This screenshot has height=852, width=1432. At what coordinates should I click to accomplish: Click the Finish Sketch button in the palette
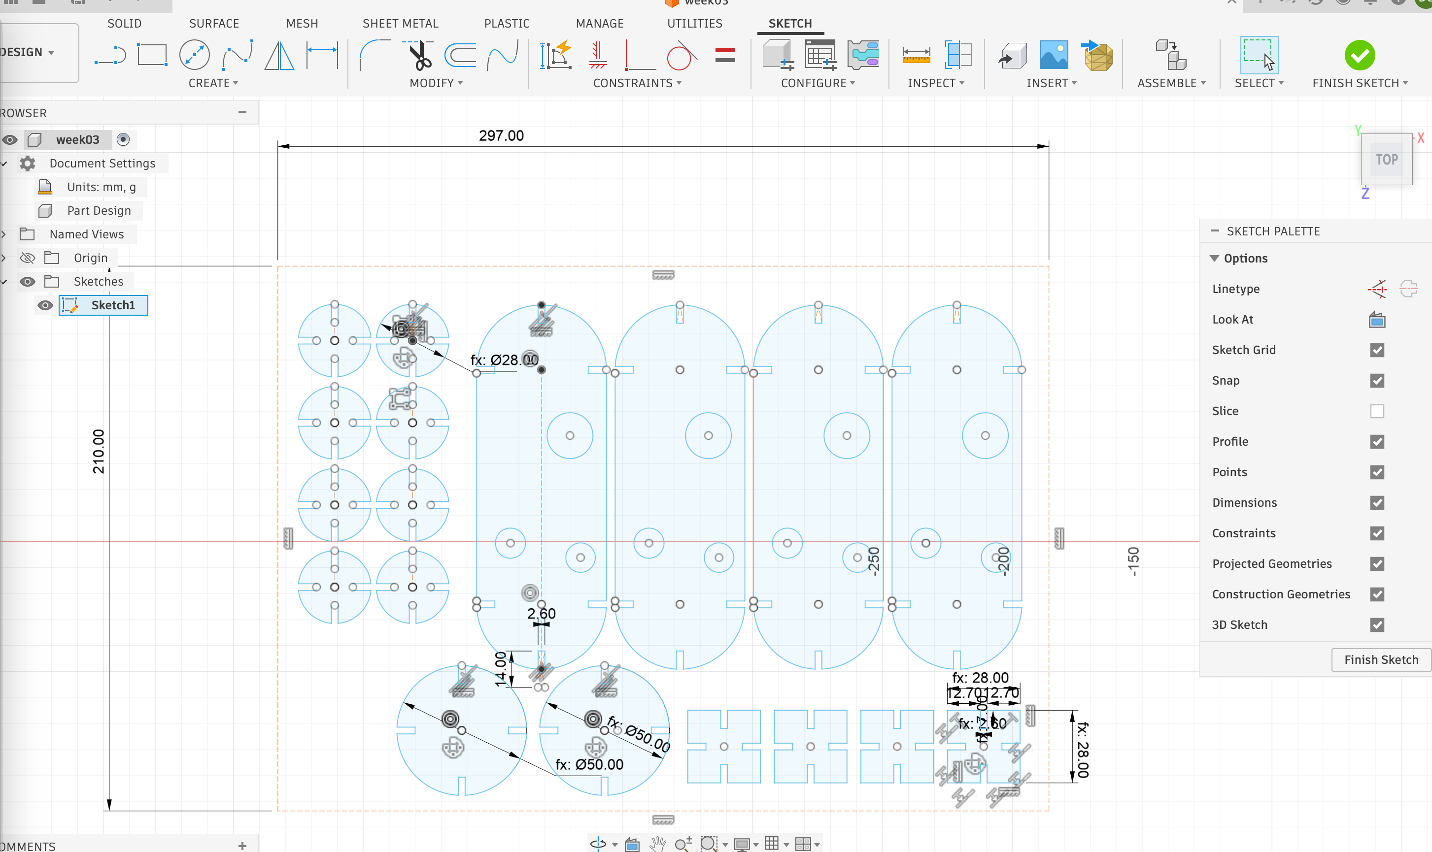pos(1381,659)
